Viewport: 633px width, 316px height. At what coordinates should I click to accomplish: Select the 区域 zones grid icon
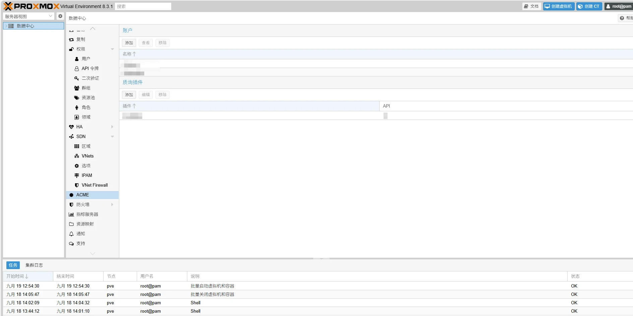click(77, 146)
